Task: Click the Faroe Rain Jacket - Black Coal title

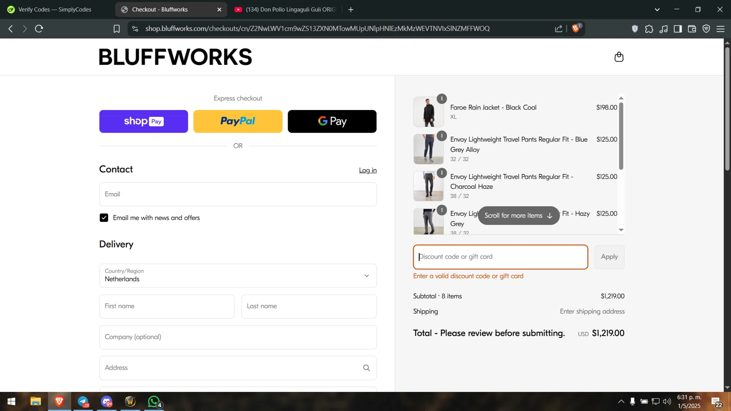Action: [493, 107]
